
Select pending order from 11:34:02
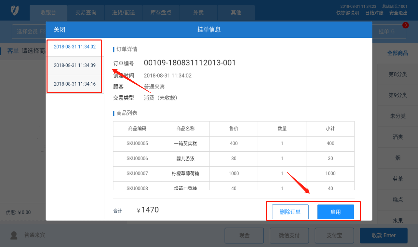(75, 47)
